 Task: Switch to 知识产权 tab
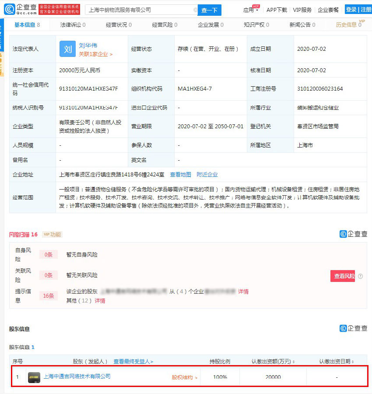pyautogui.click(x=256, y=25)
